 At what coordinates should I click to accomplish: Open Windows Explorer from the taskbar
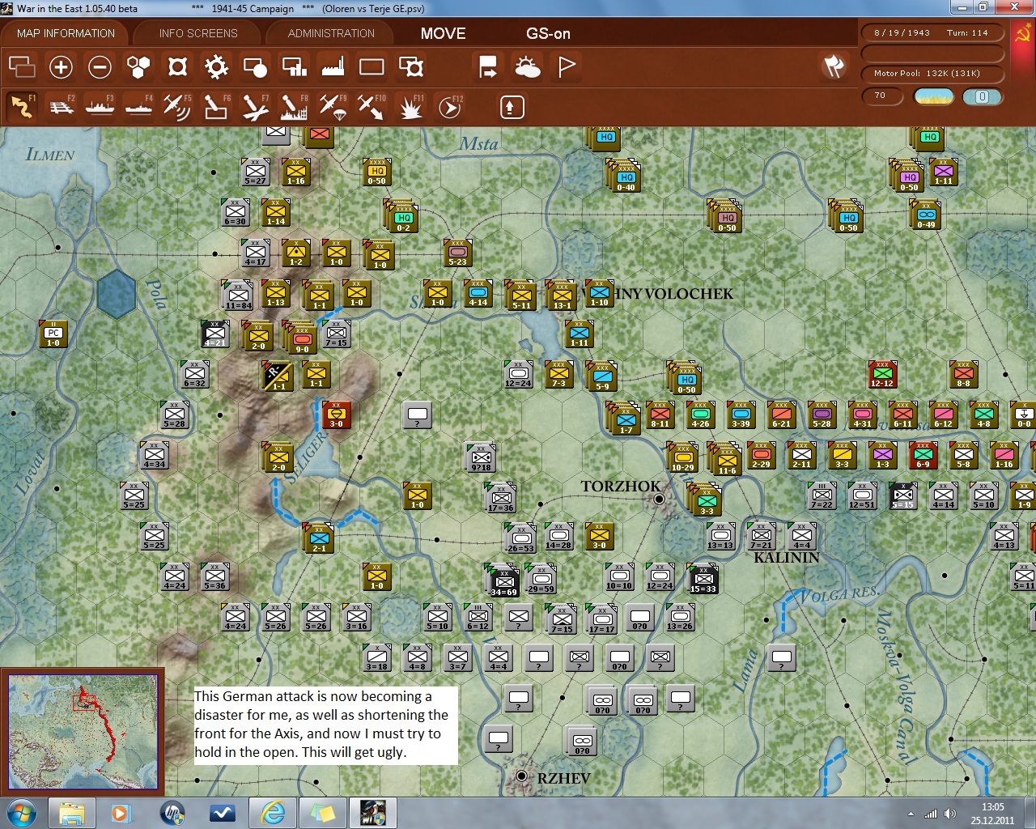pyautogui.click(x=72, y=812)
